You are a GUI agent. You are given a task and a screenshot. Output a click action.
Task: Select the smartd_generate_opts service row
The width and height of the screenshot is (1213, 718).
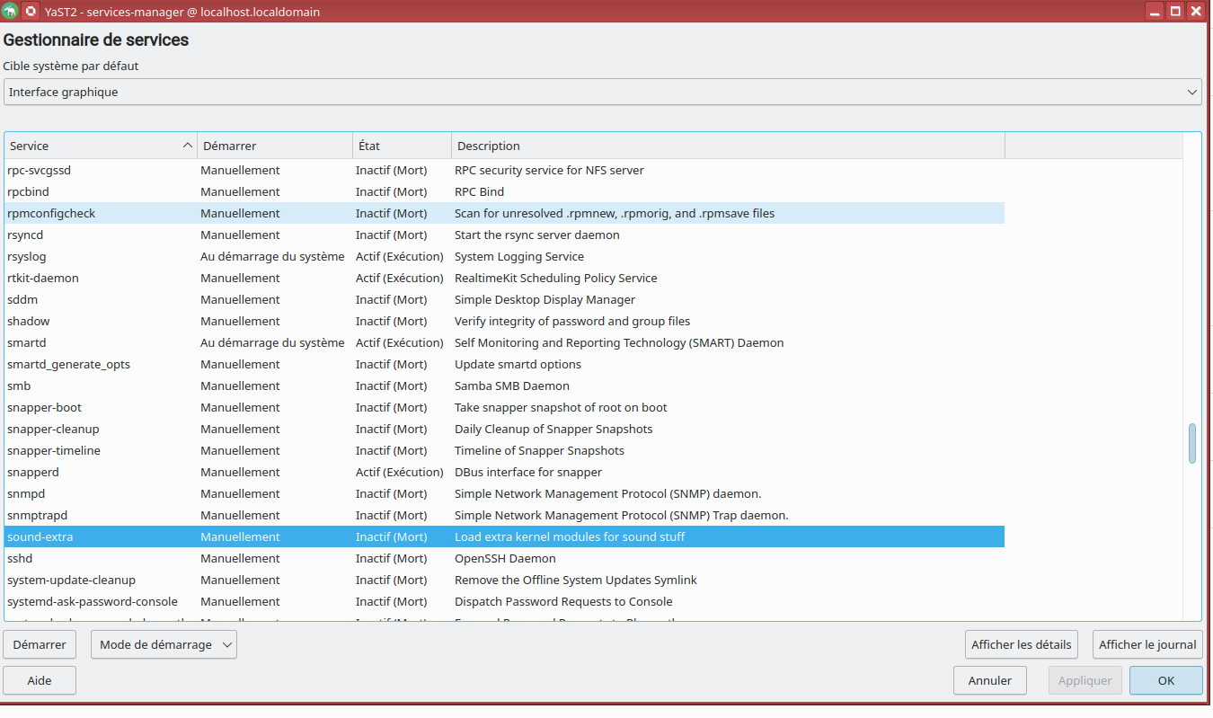coord(504,364)
